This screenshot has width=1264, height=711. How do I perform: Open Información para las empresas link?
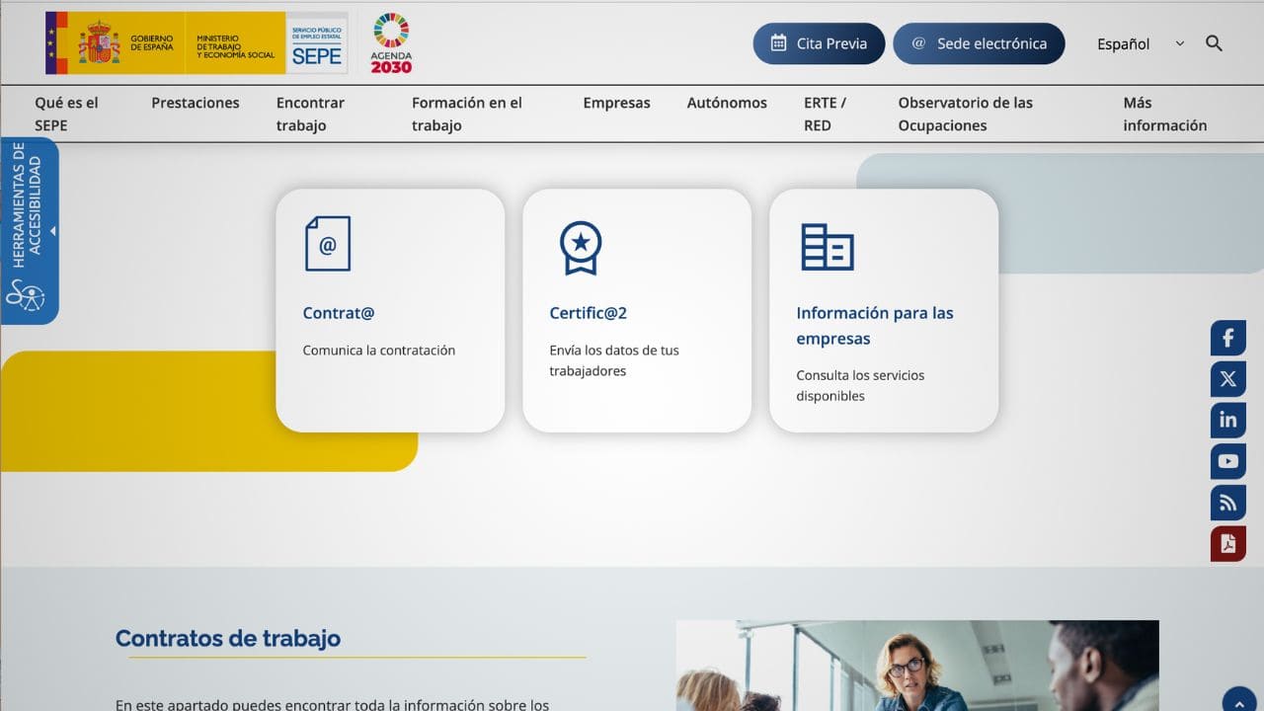pos(874,325)
